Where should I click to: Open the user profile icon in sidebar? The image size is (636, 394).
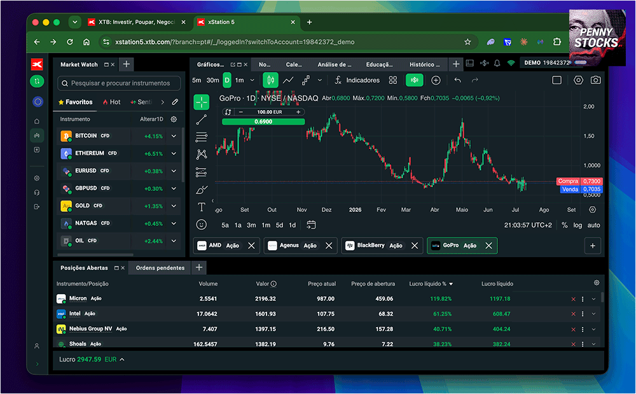click(x=37, y=346)
